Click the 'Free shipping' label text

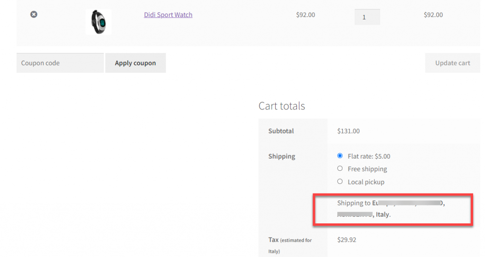click(x=367, y=169)
